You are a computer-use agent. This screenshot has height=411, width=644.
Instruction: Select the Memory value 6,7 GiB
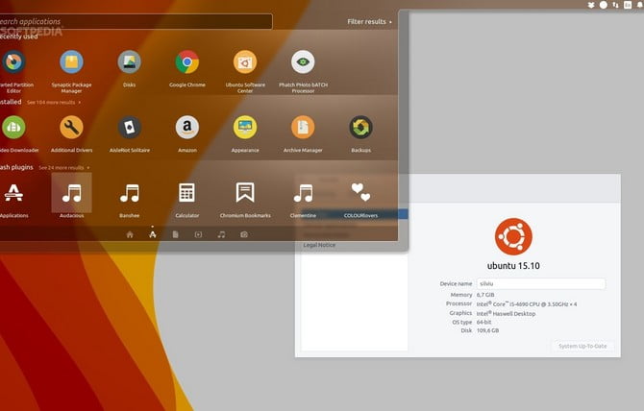click(485, 295)
